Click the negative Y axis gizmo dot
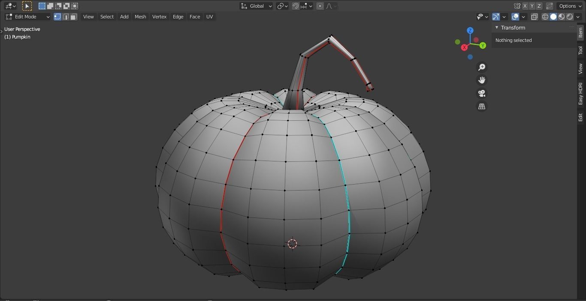The image size is (586, 301). click(458, 42)
